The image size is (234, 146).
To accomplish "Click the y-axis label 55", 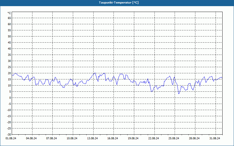I will click(9, 30).
